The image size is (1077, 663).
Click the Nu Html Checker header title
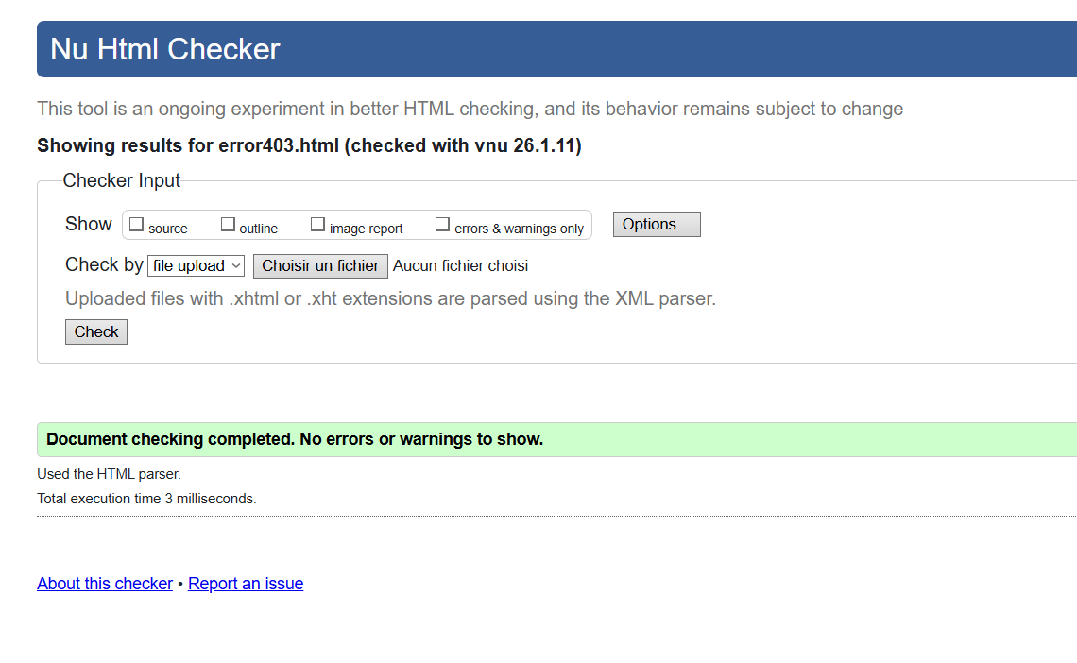click(165, 49)
